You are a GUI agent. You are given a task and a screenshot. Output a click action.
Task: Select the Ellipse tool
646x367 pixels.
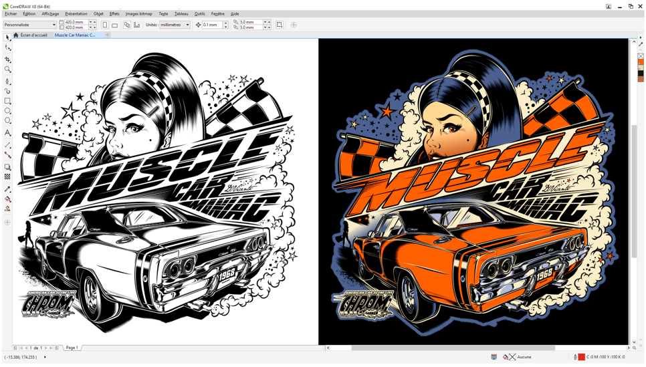(x=7, y=111)
